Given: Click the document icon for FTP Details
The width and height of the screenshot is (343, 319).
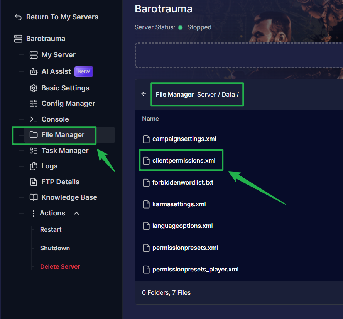Looking at the screenshot, I should pos(34,182).
